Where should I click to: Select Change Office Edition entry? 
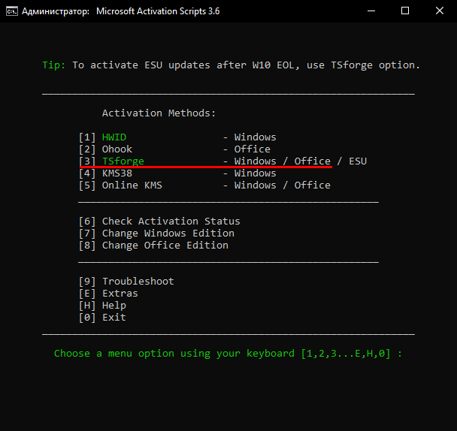pos(165,246)
